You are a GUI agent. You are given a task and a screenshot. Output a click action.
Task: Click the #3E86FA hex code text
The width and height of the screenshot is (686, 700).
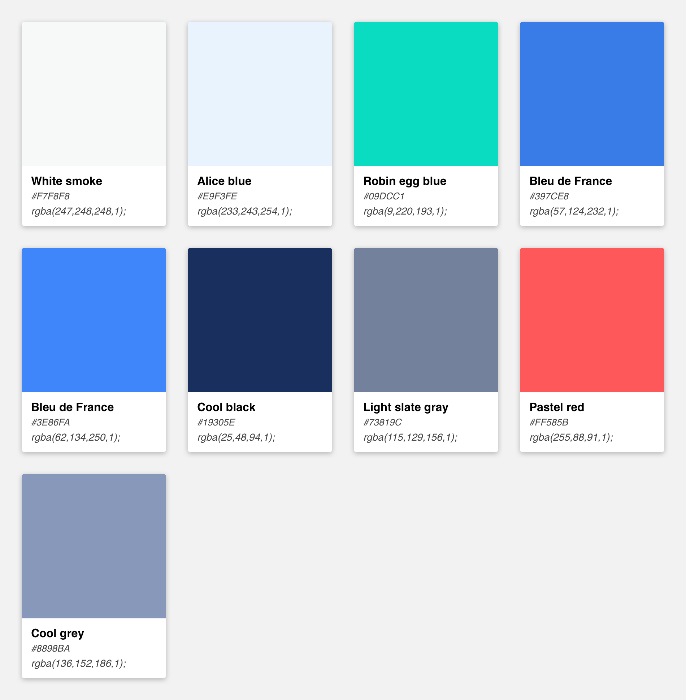(x=51, y=423)
